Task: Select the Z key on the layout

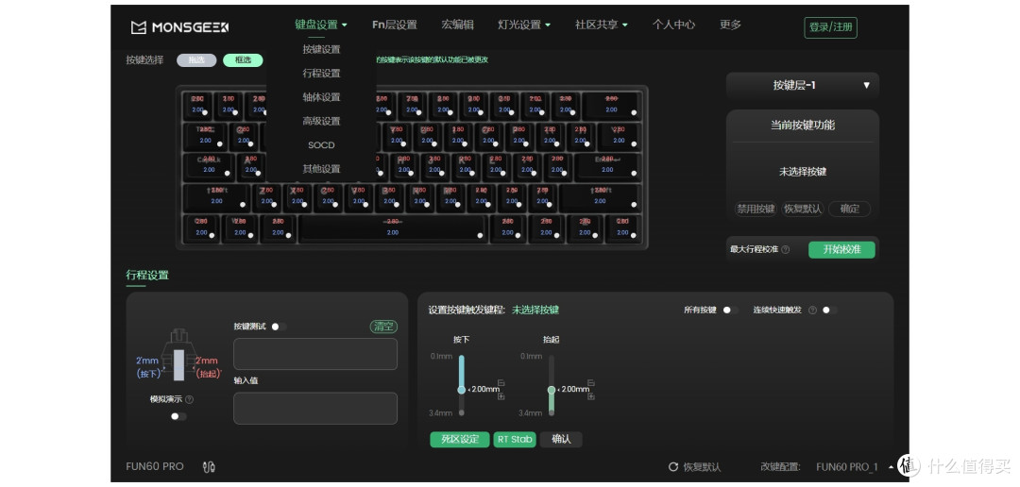Action: (266, 197)
